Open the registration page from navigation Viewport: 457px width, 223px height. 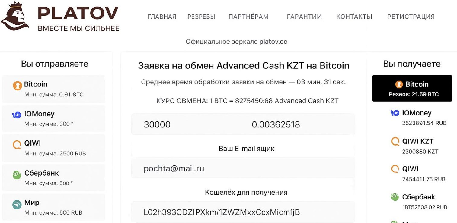411,17
